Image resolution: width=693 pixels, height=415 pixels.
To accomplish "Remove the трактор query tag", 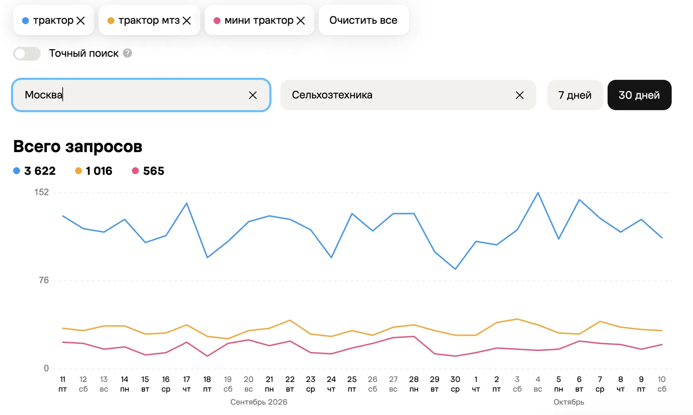I will (x=81, y=21).
